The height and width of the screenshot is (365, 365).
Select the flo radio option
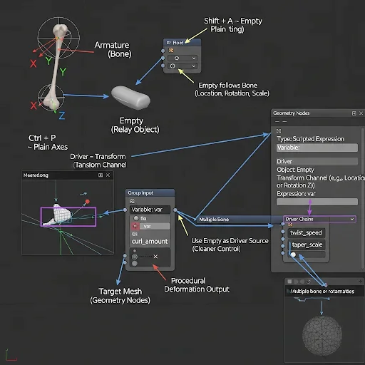(136, 218)
